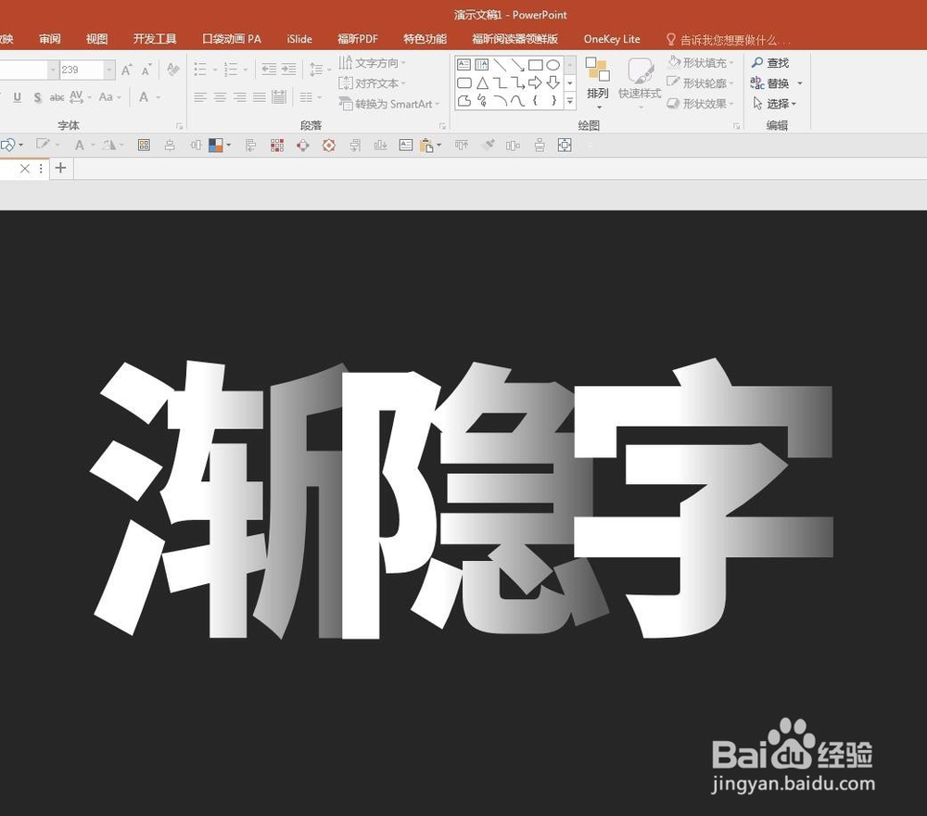Apply distributed alignment
The image size is (927, 816).
(x=279, y=97)
